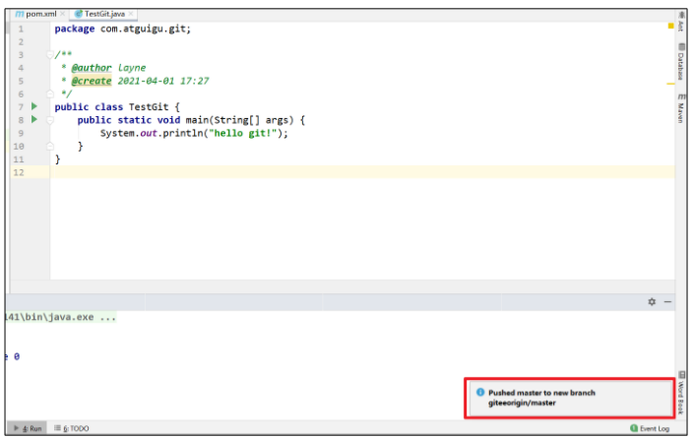Click line number 9 in the gutter
This screenshot has height=438, width=693.
click(21, 133)
